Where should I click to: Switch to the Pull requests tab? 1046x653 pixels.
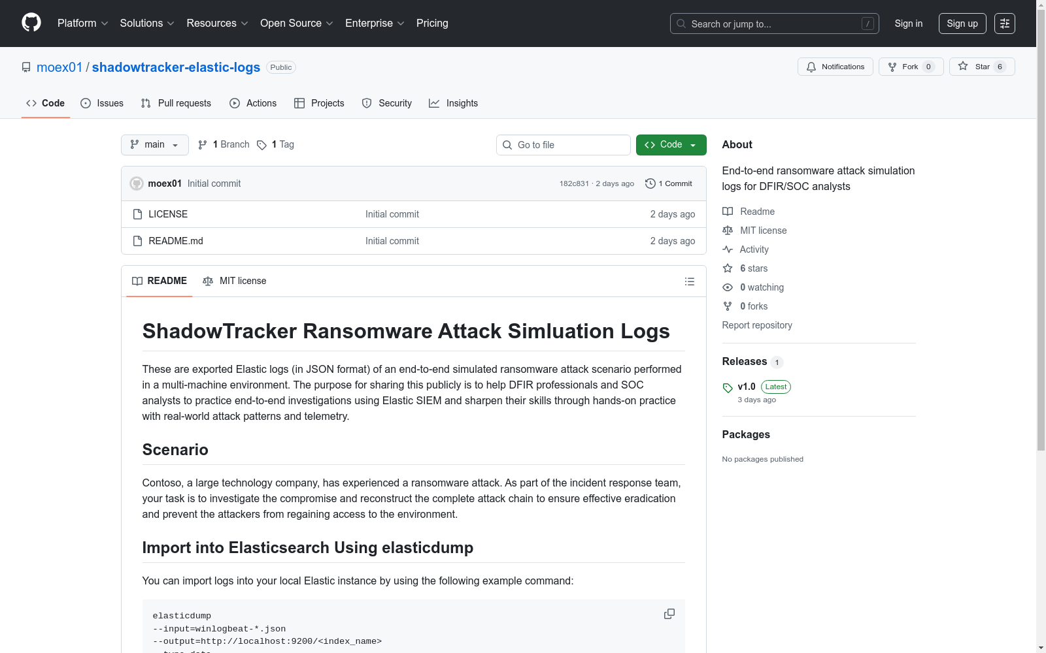(176, 103)
